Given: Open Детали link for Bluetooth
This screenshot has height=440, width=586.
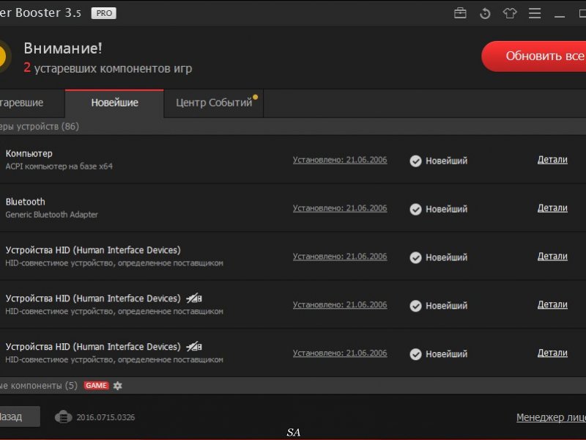Looking at the screenshot, I should pyautogui.click(x=552, y=208).
